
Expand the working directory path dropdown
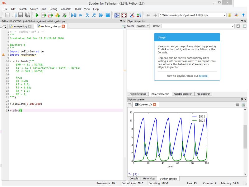click(x=225, y=14)
